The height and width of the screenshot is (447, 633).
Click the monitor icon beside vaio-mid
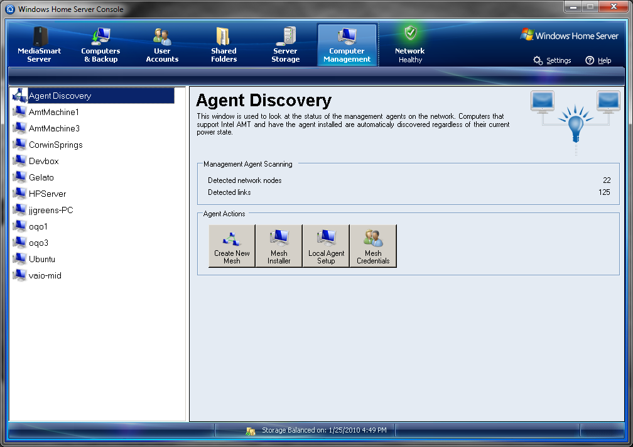(19, 275)
